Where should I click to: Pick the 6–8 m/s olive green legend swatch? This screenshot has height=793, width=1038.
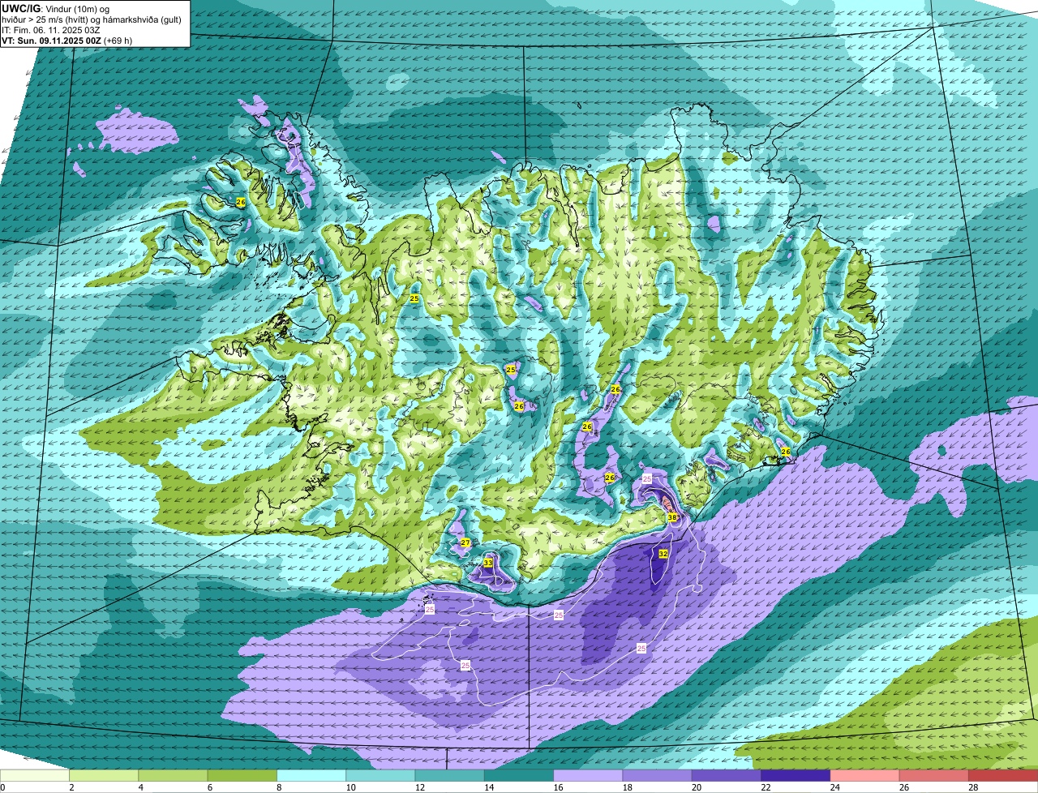(242, 775)
